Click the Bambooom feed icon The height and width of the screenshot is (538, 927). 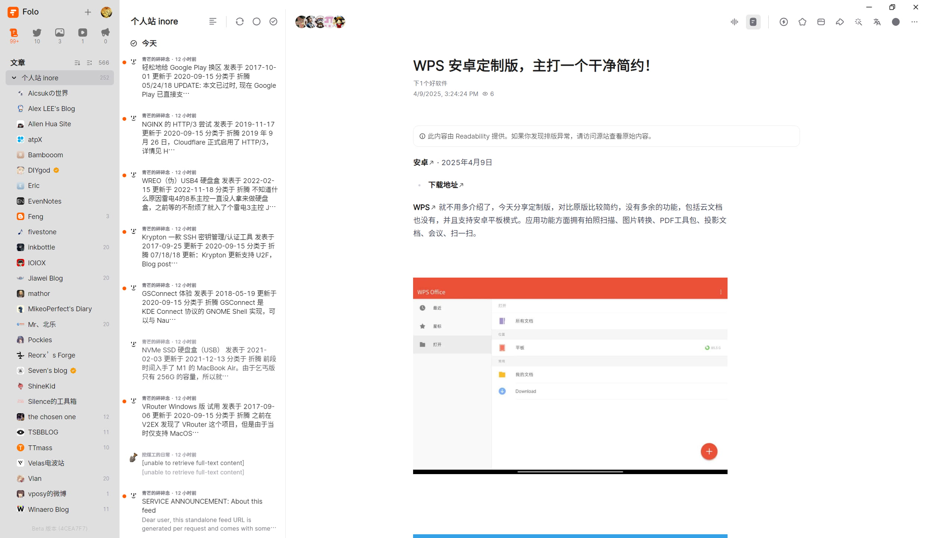[x=21, y=155]
